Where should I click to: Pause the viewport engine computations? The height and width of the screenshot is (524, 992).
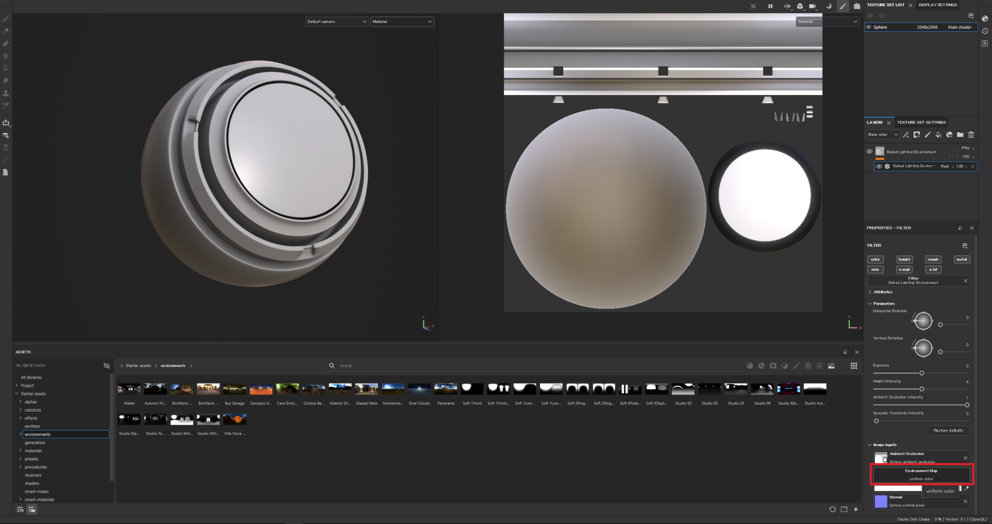coord(771,6)
